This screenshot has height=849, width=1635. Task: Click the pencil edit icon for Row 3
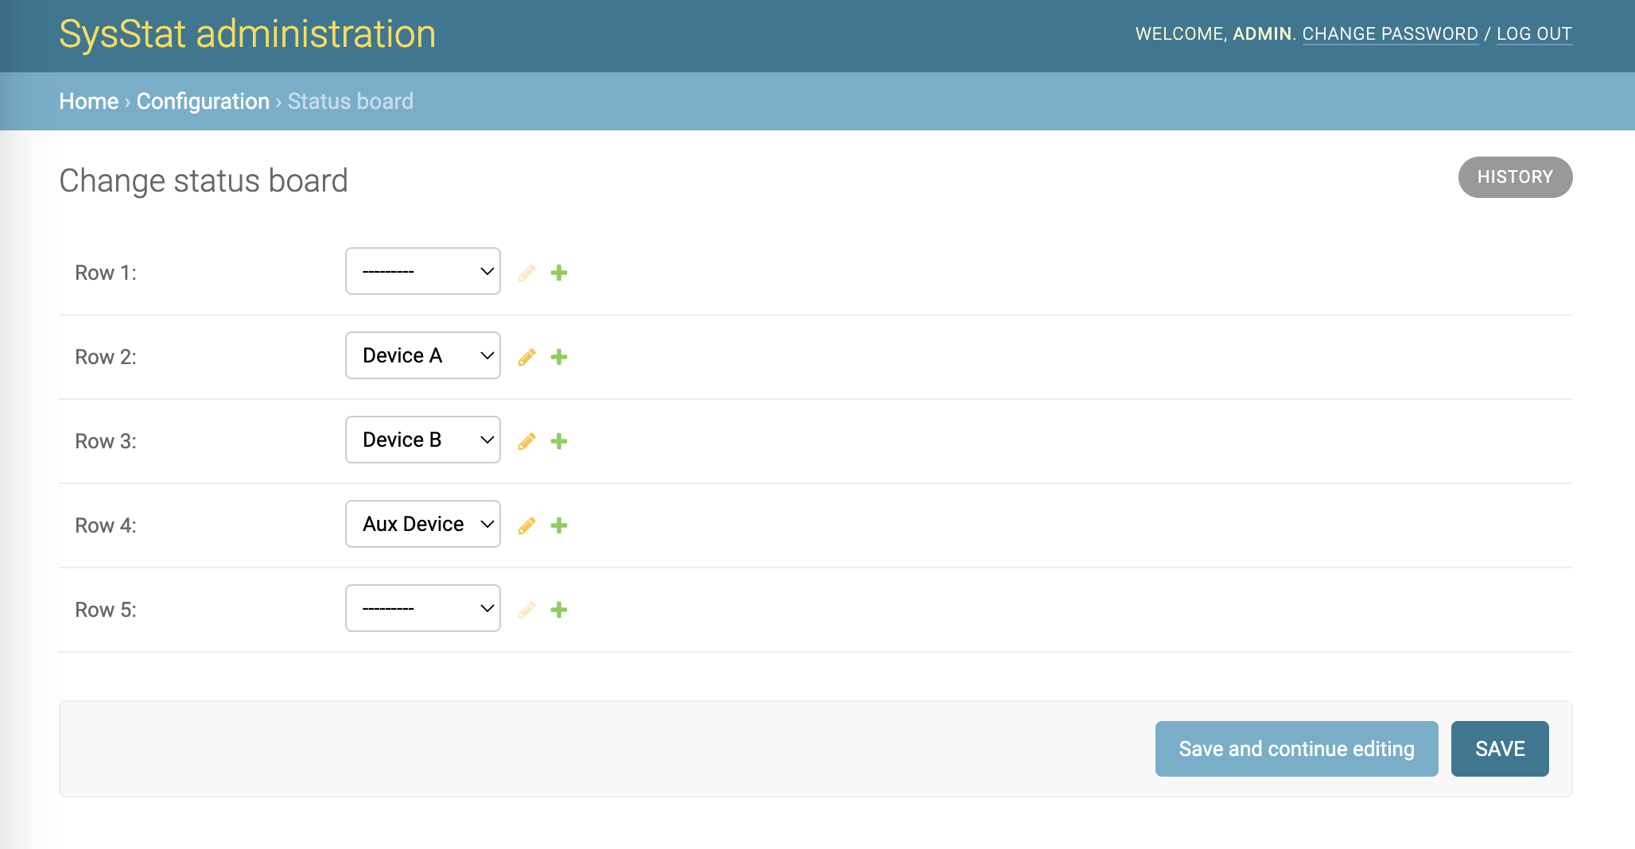pyautogui.click(x=526, y=441)
